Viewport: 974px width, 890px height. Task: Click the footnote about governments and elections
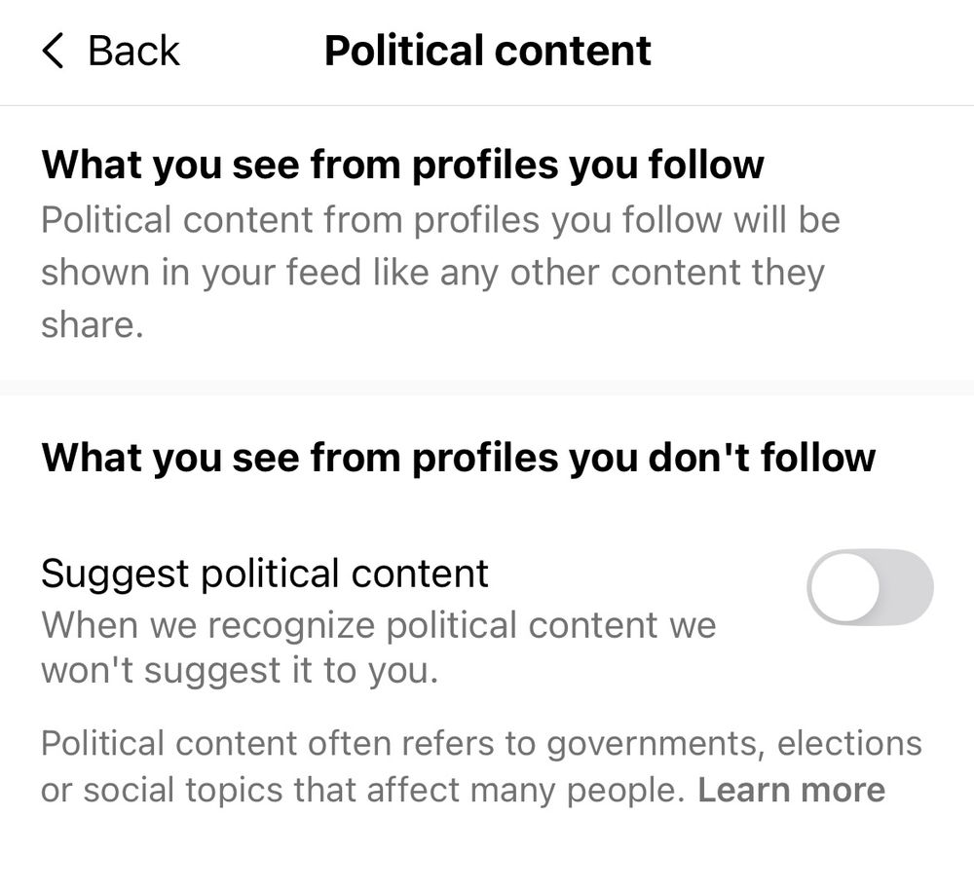(480, 744)
